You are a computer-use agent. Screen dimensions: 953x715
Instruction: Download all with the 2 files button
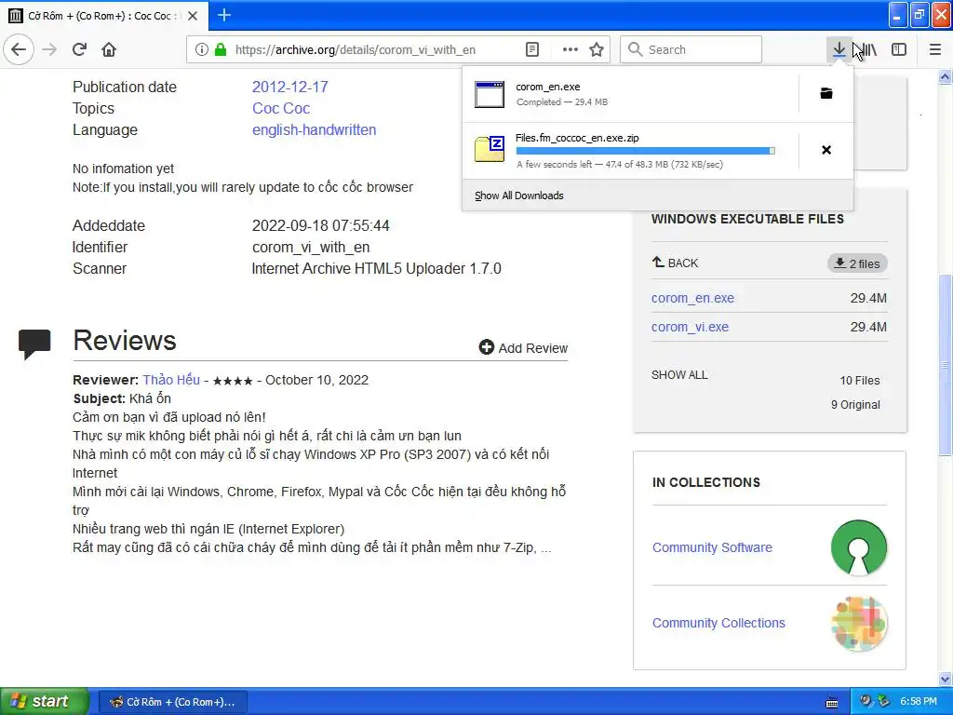[857, 263]
